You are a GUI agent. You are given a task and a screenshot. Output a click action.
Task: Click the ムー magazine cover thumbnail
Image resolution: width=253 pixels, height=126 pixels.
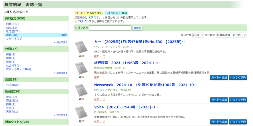[x=81, y=47]
